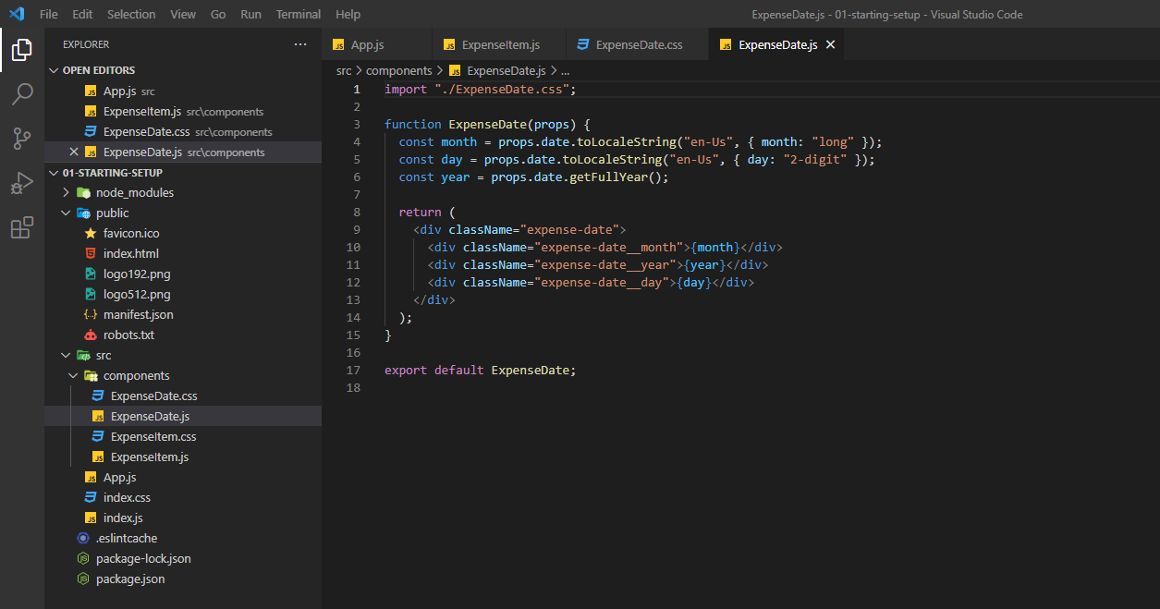Click the Explorer icon in the Activity Bar
The image size is (1160, 609).
[22, 51]
